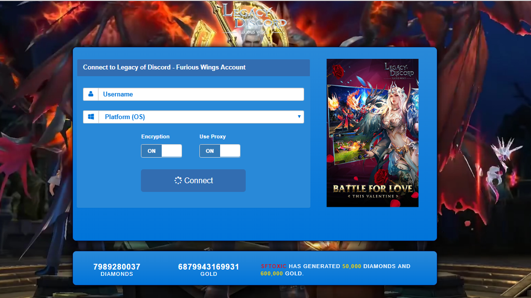The image size is (531, 298).
Task: Click the yellow 50,000 diamonds amount
Action: pyautogui.click(x=351, y=266)
